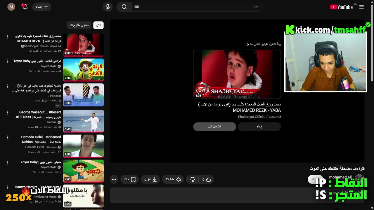Click the video title ظراءف مضحكة
Viewport: 374px width, 210px height.
[337, 169]
